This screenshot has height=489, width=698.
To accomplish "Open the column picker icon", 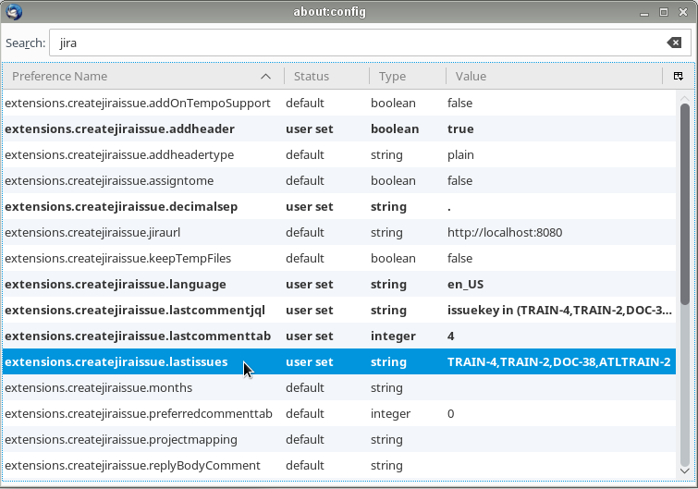I will pyautogui.click(x=678, y=76).
